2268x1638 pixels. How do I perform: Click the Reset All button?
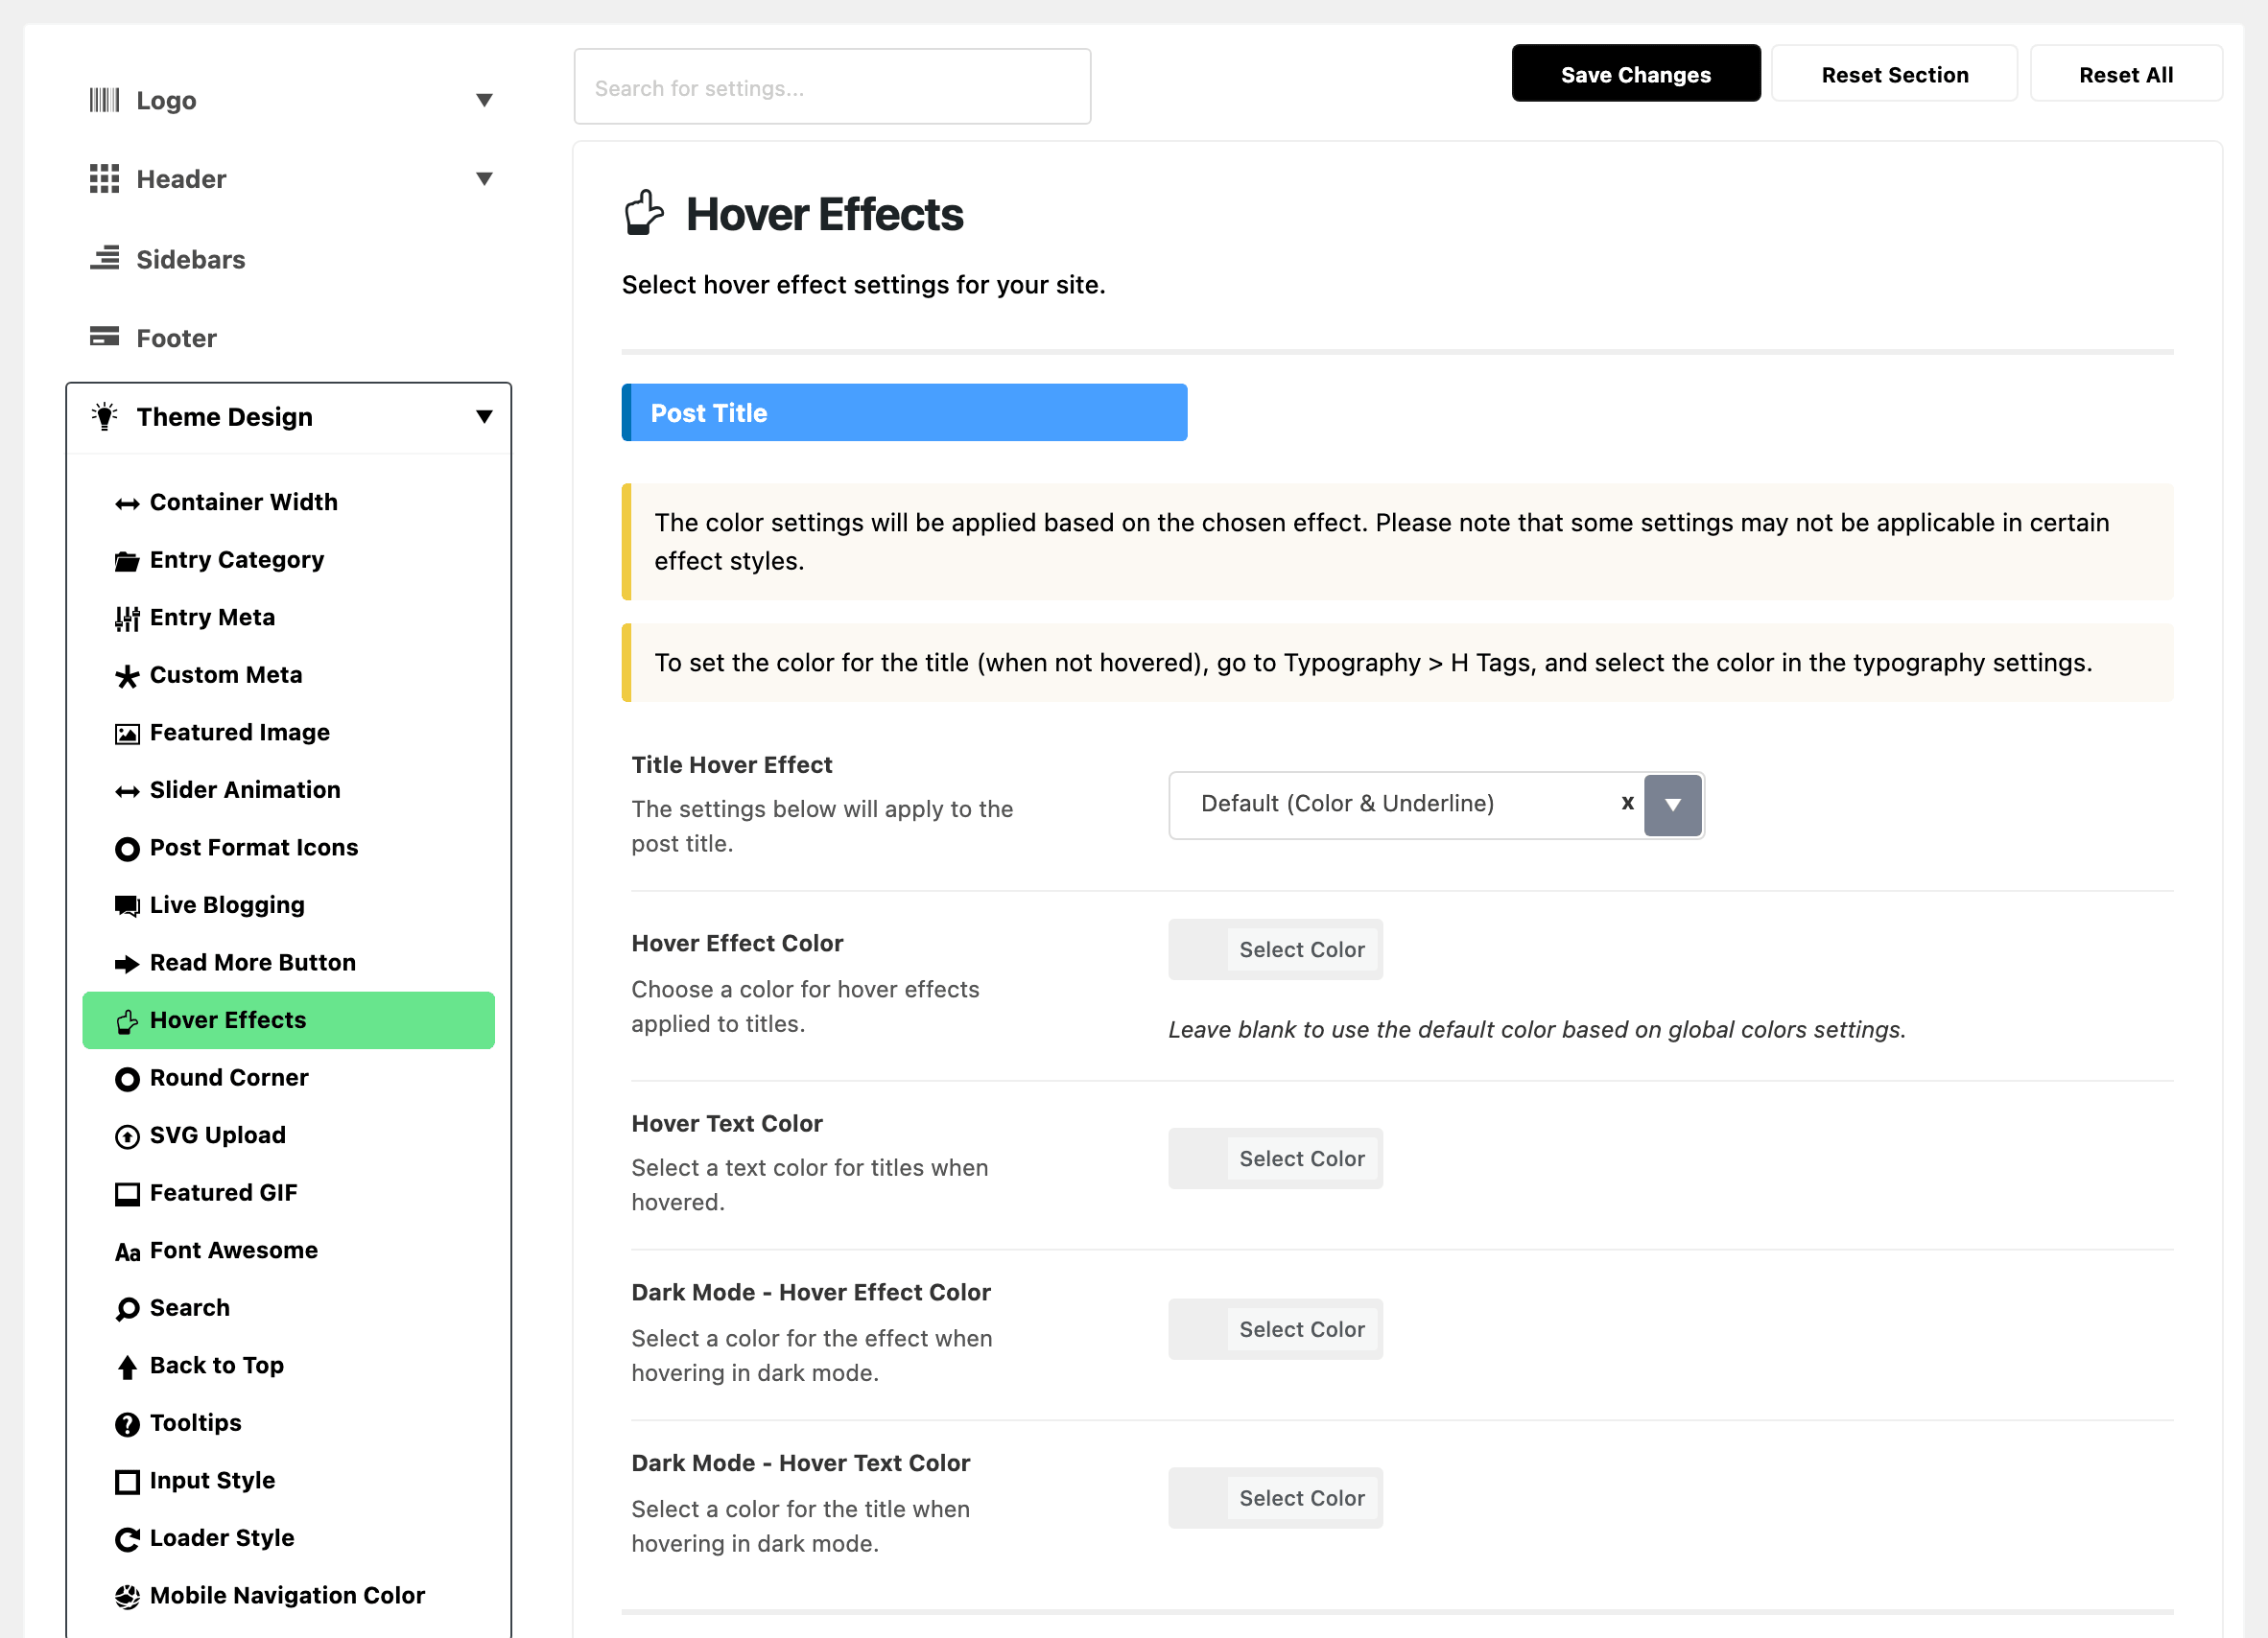[x=2125, y=74]
